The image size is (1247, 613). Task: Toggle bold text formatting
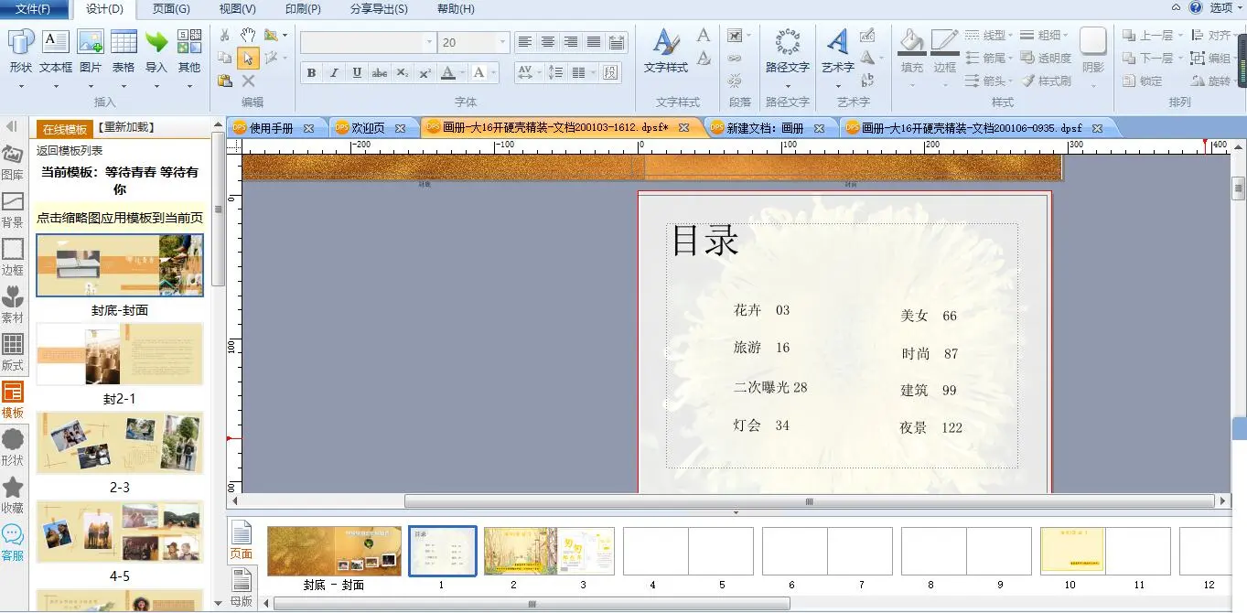pos(312,73)
